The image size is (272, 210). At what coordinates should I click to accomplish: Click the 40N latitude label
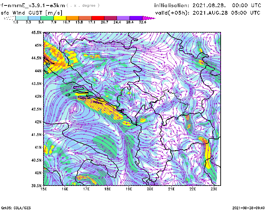coord(38,173)
